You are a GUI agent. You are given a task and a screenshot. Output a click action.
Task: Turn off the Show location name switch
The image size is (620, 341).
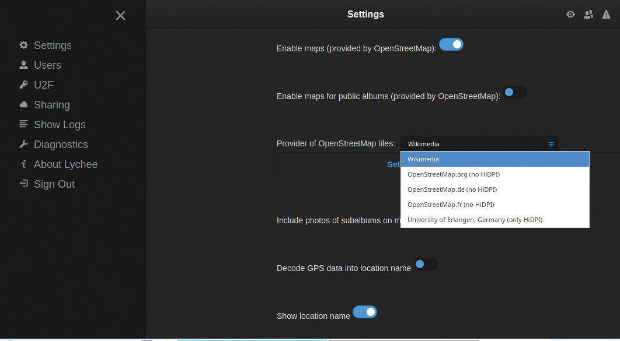coord(364,312)
